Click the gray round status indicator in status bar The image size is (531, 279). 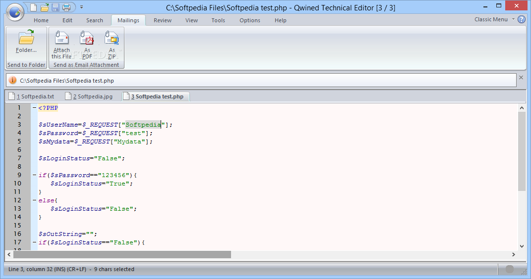[510, 269]
